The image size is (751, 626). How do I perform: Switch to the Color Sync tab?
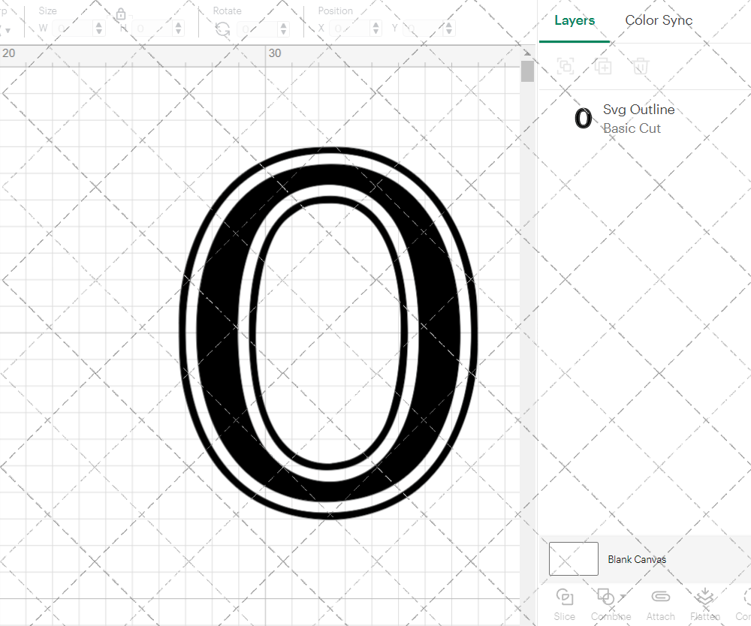659,20
